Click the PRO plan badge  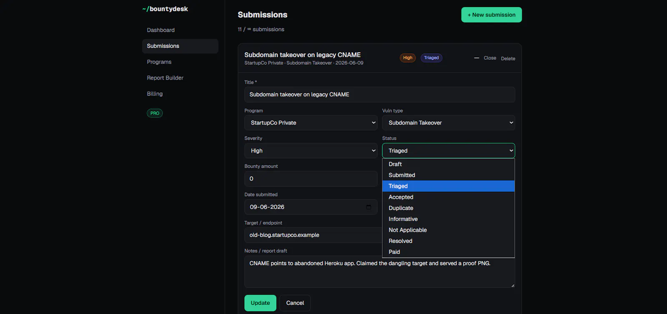[x=155, y=113]
